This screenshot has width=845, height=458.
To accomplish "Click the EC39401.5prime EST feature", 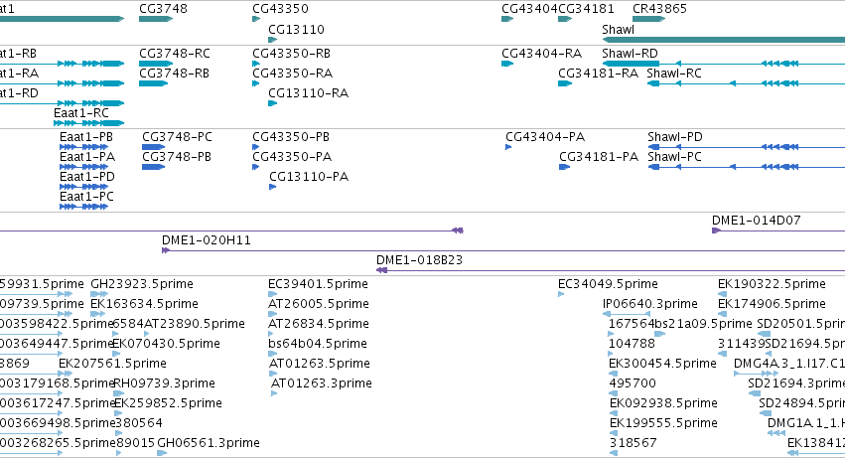I will (x=272, y=294).
